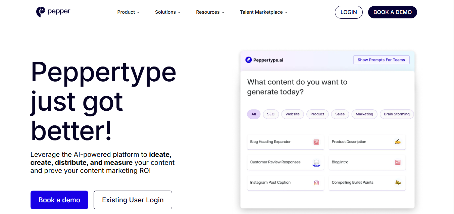Click the Pepper logo icon
The height and width of the screenshot is (214, 454).
click(x=41, y=12)
